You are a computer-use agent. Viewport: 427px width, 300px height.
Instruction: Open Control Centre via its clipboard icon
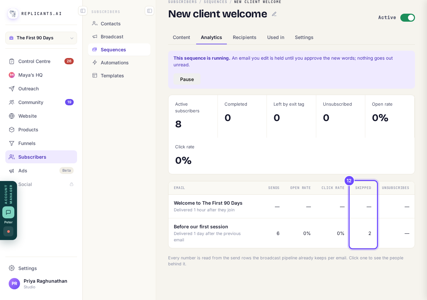(12, 61)
